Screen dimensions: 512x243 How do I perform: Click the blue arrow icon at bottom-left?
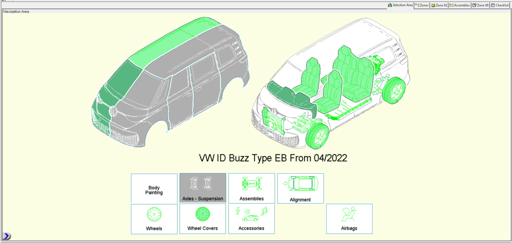tap(7, 236)
